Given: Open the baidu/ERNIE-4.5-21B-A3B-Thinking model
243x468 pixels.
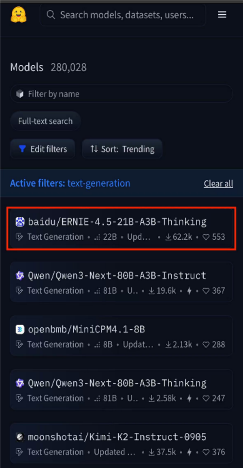Looking at the screenshot, I should coord(117,222).
